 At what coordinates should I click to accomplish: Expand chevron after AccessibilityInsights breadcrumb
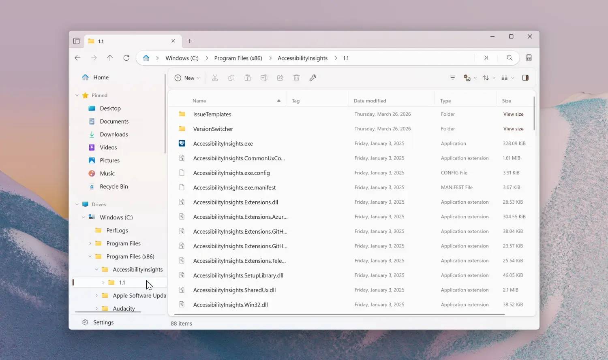336,58
